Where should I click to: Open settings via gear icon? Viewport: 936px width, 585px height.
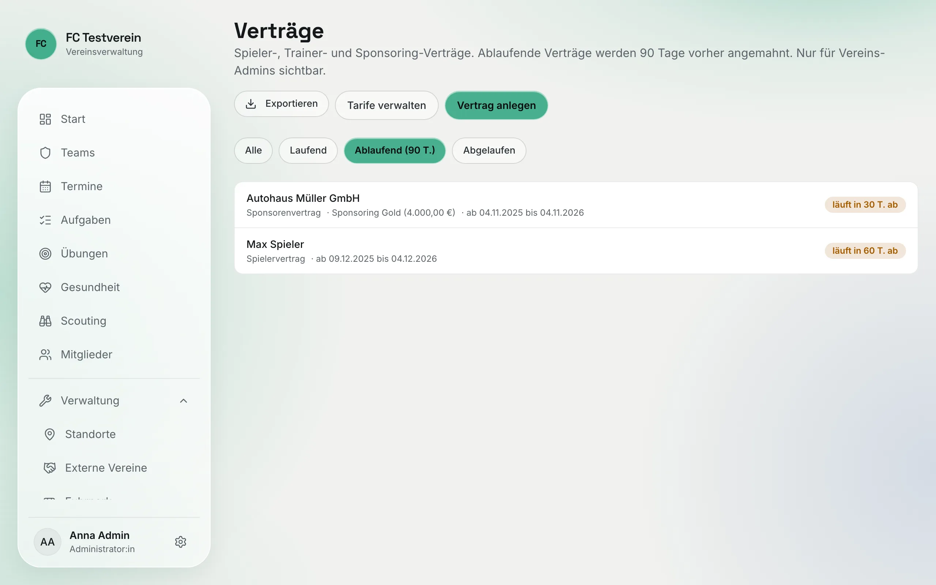181,541
